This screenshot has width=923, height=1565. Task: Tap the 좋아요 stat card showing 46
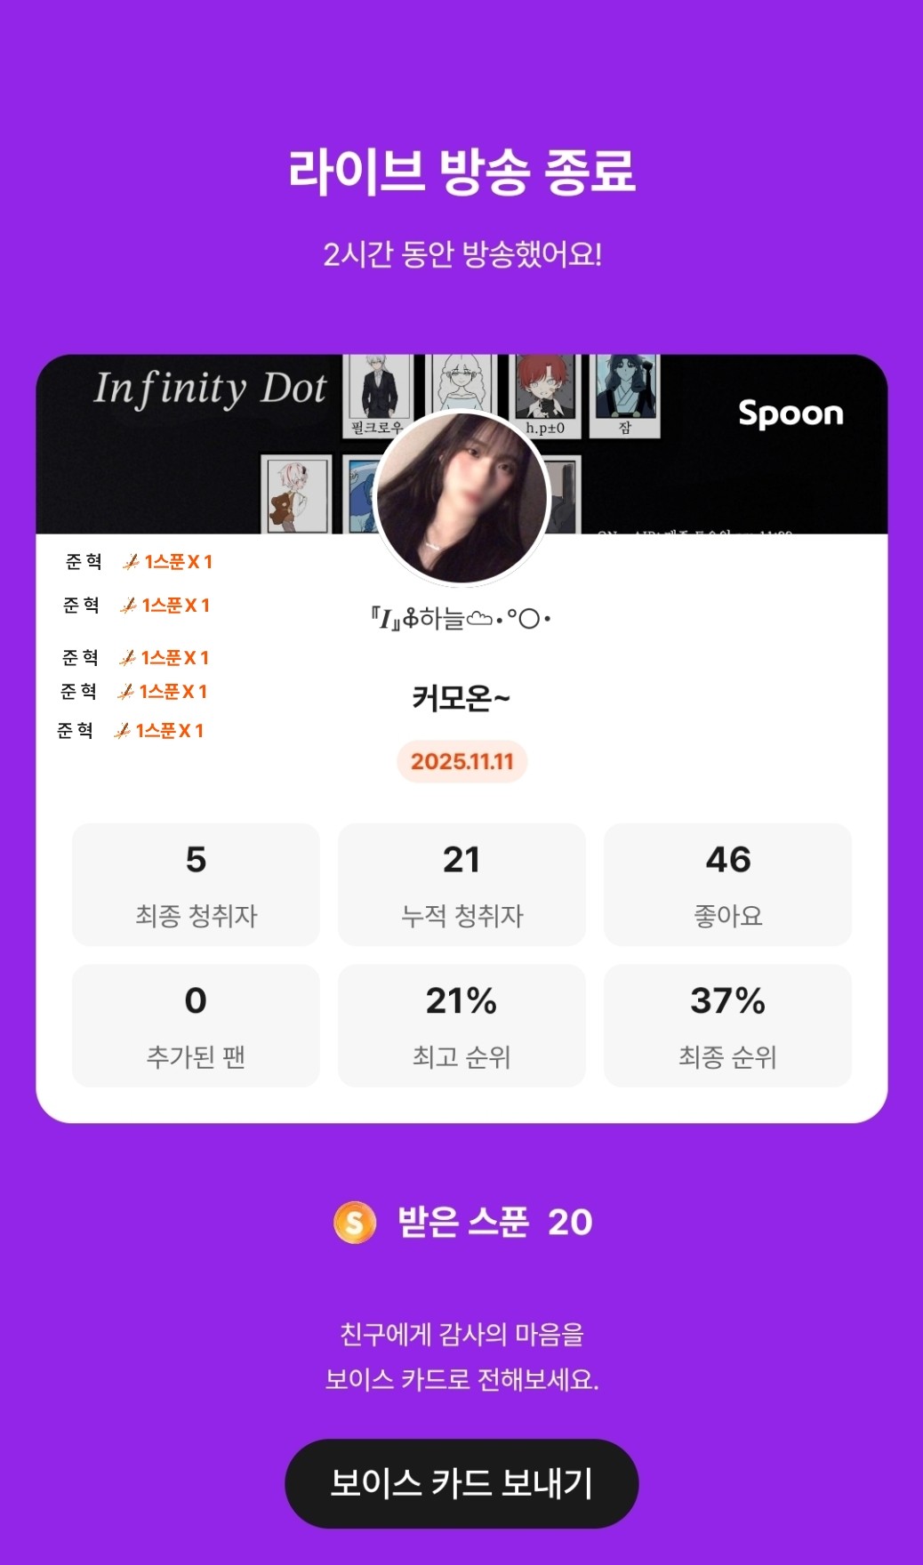point(727,884)
